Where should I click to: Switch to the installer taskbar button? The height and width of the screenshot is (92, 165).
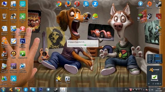click(63, 90)
